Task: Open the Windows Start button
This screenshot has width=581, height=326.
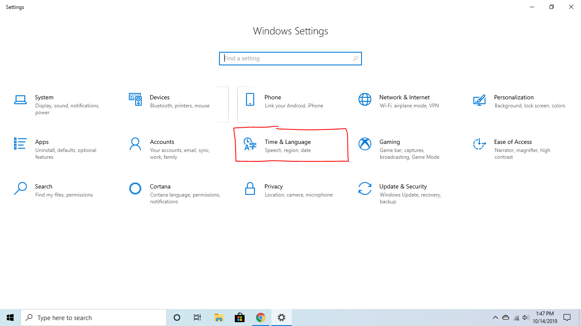Action: (10, 318)
